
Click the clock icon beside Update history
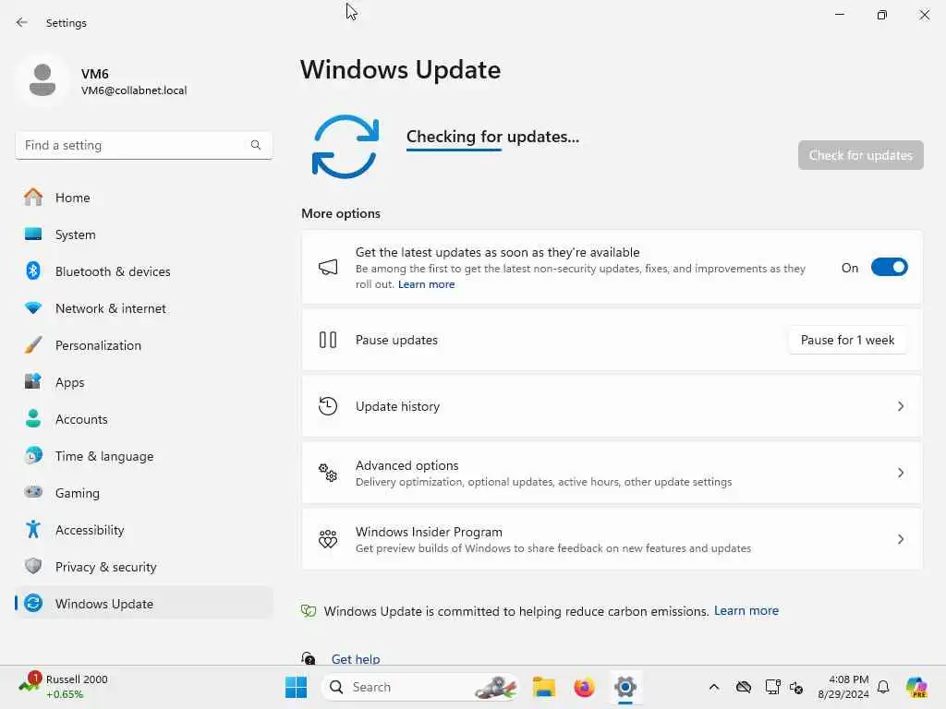pyautogui.click(x=328, y=406)
